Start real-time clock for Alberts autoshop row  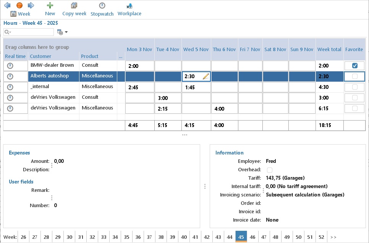tap(10, 76)
